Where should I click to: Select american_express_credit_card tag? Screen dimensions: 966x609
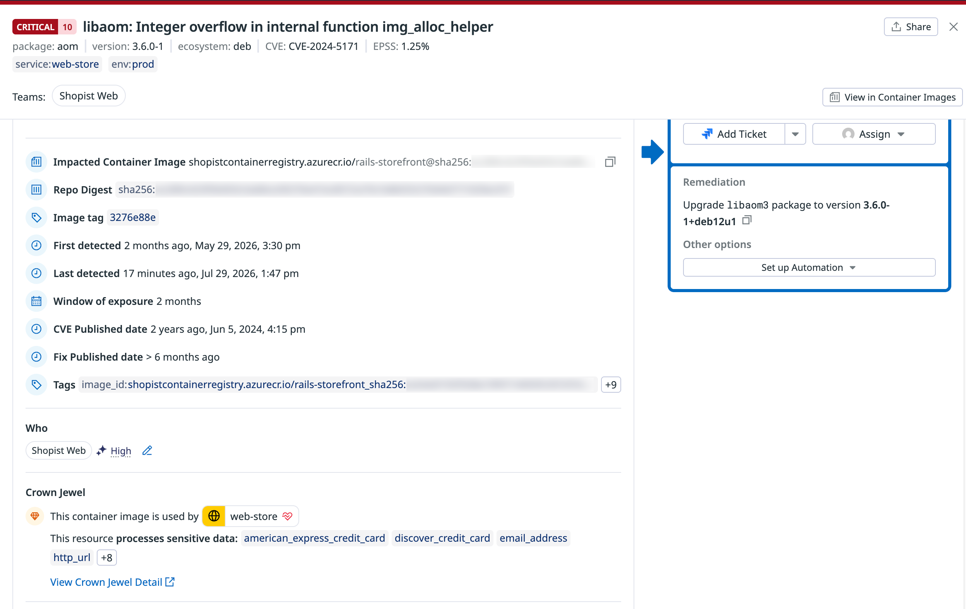coord(315,538)
